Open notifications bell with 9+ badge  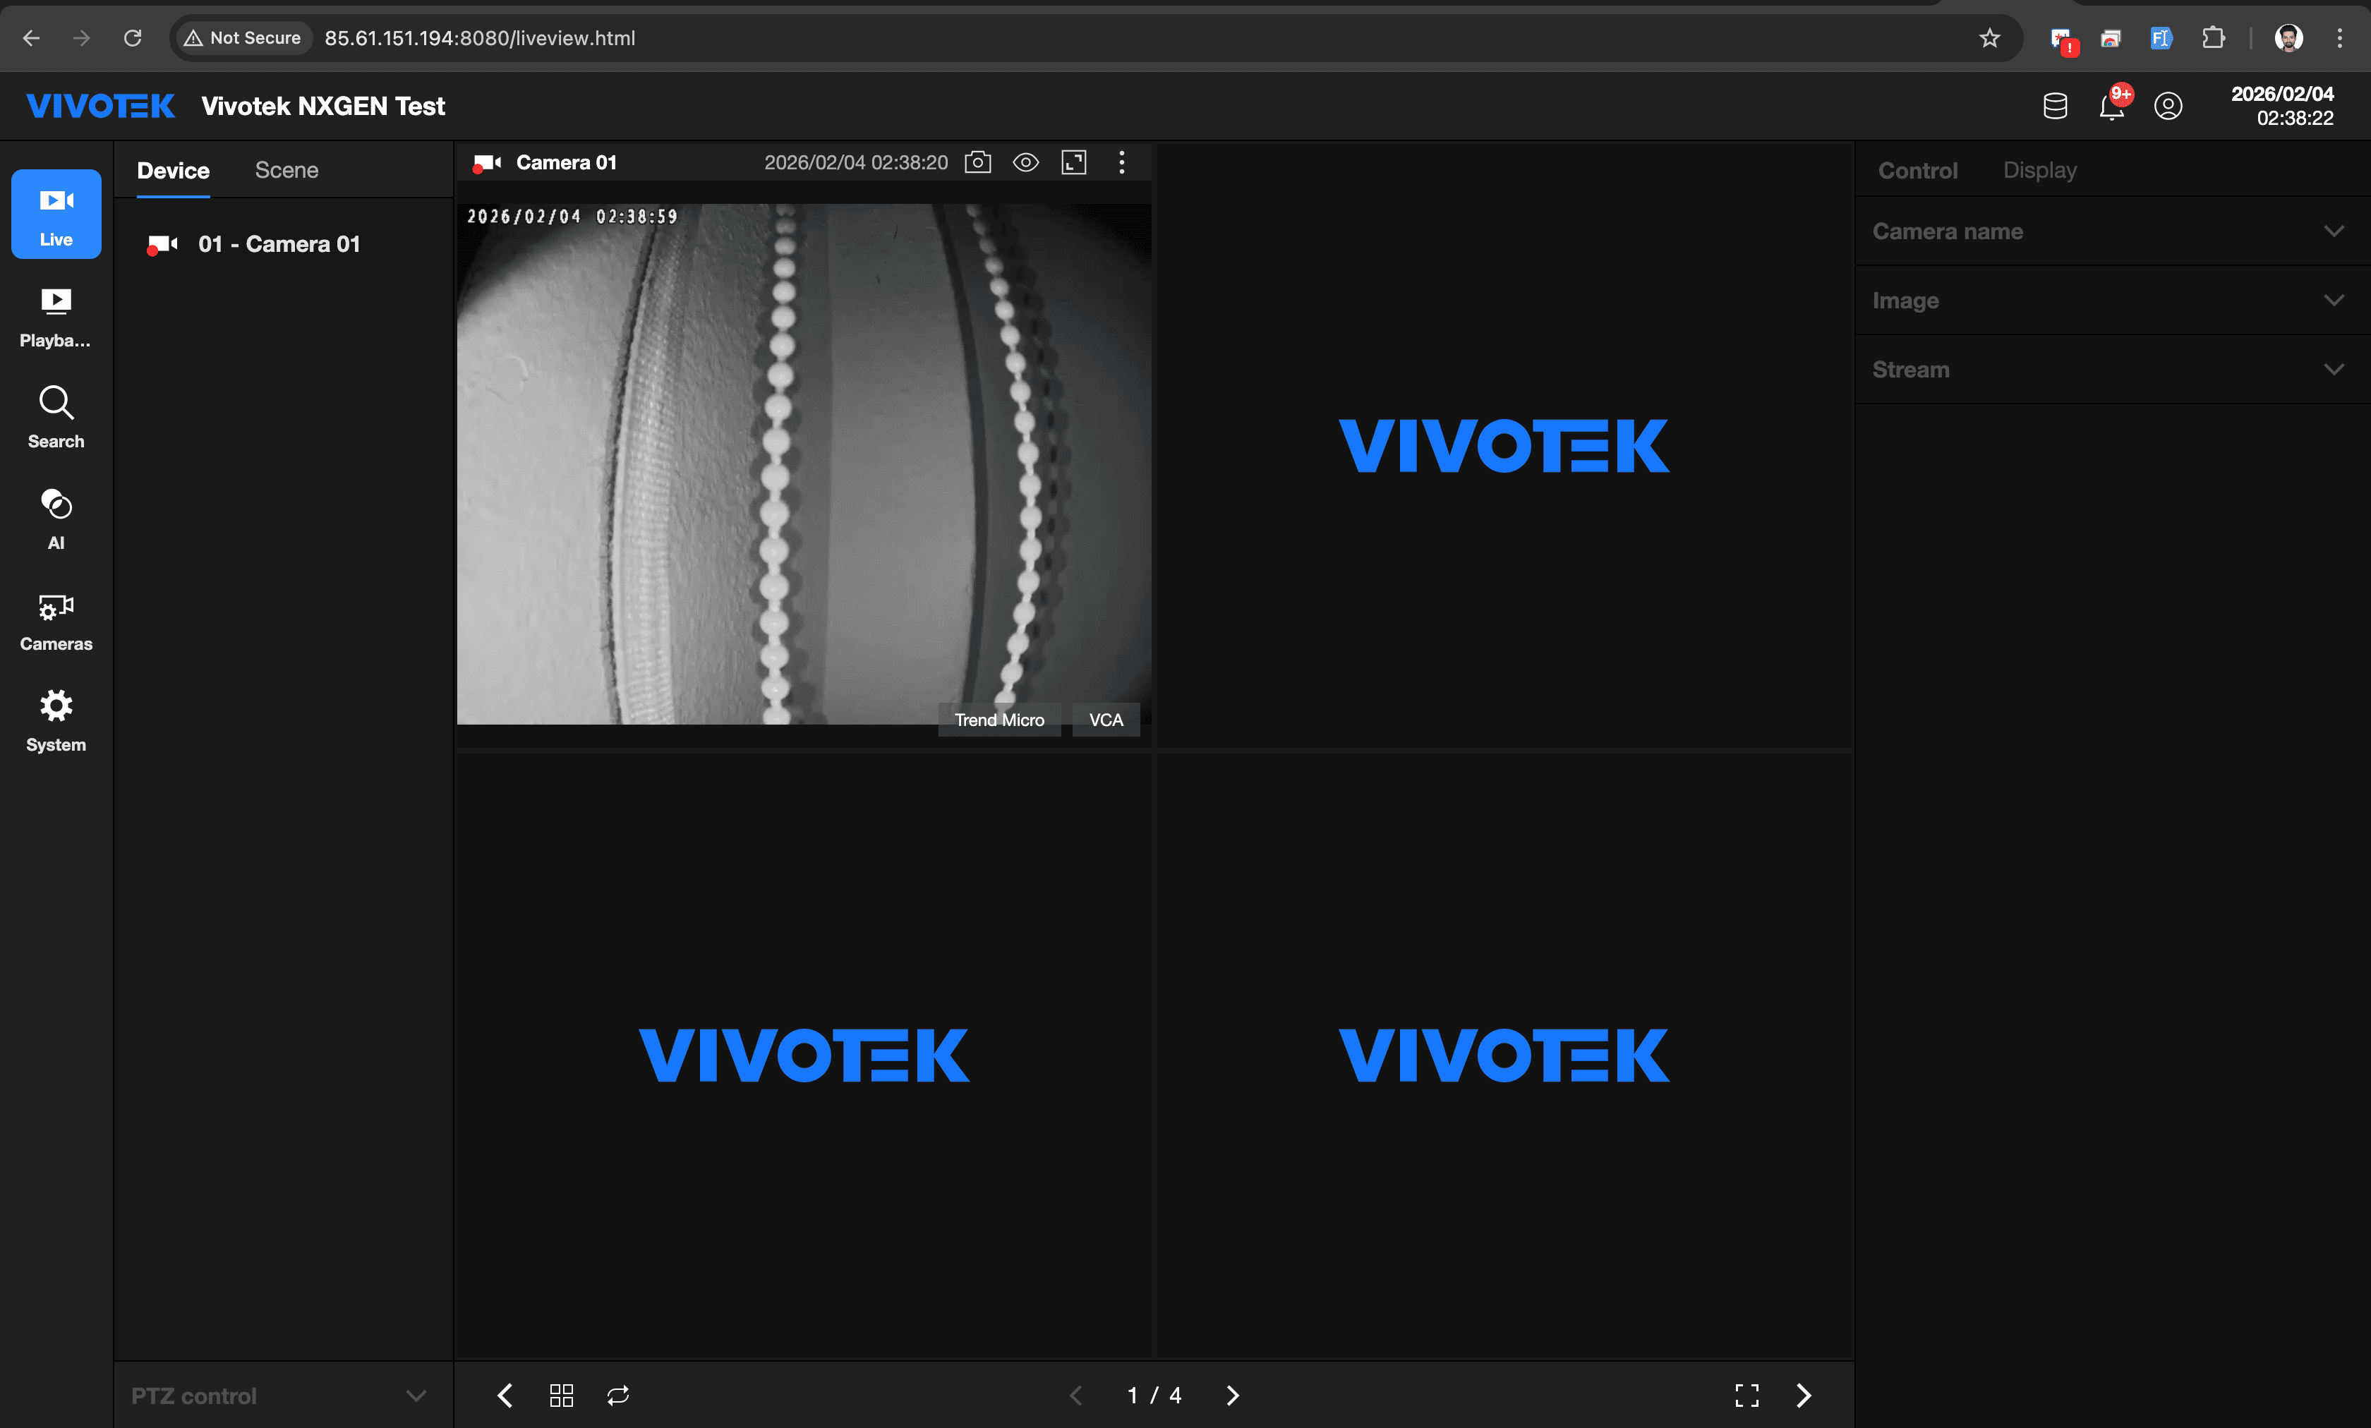pos(2111,106)
